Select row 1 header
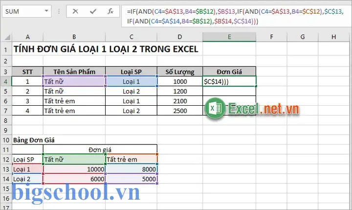Image resolution: width=352 pixels, height=210 pixels. click(6, 49)
